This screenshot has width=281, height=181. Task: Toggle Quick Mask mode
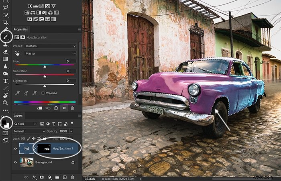tap(5, 133)
